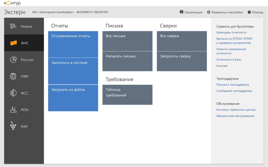This screenshot has width=268, height=167.
Task: Open ФСС section icon in sidebar
Action: (13, 93)
